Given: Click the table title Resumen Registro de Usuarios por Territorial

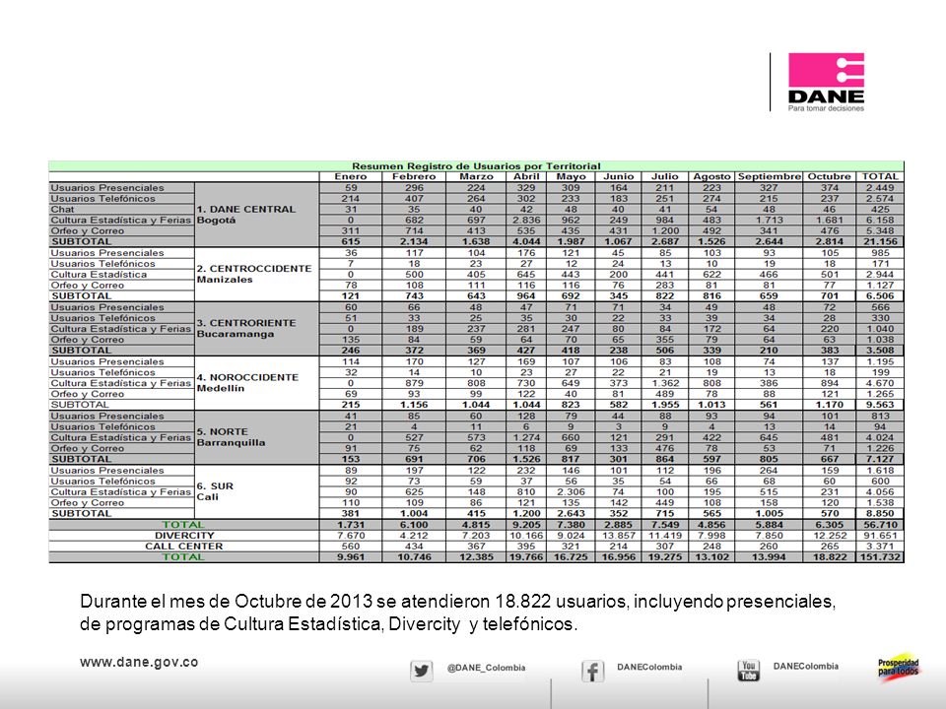Looking at the screenshot, I should click(476, 165).
